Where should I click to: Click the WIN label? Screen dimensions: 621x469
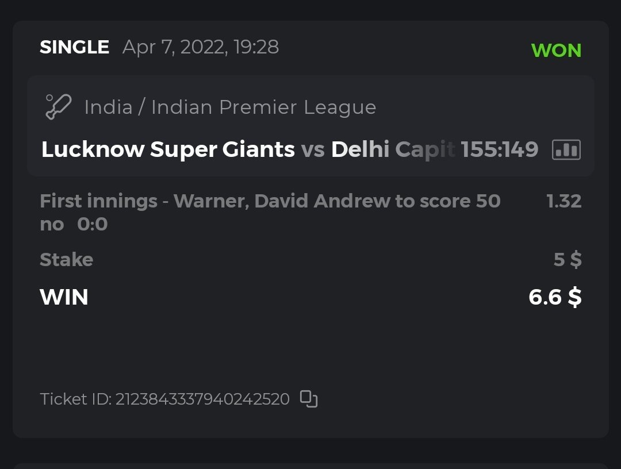[64, 298]
